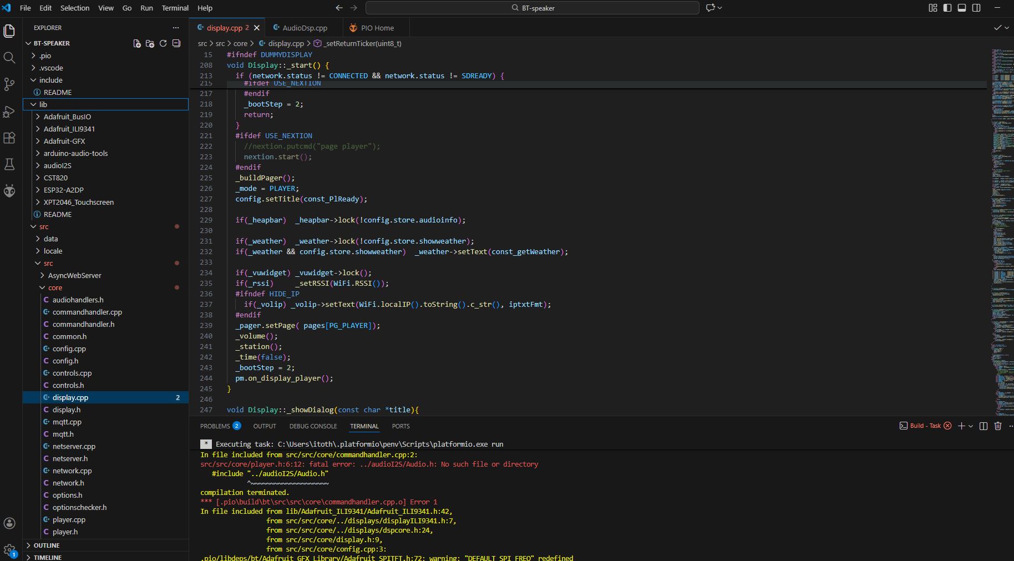Expand the Adafruit_ILI9341 library folder
The image size is (1014, 561).
pos(69,129)
